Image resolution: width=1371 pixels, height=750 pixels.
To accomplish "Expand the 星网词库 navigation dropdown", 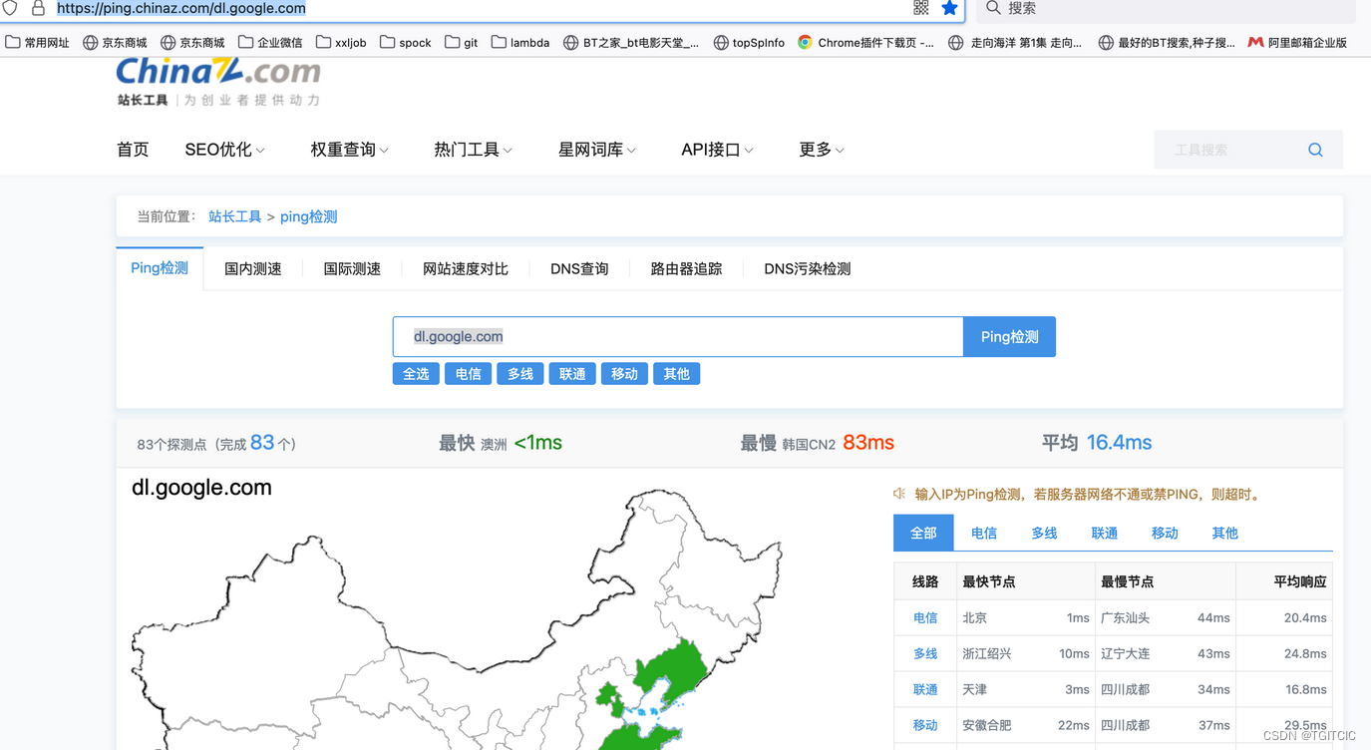I will [x=597, y=150].
